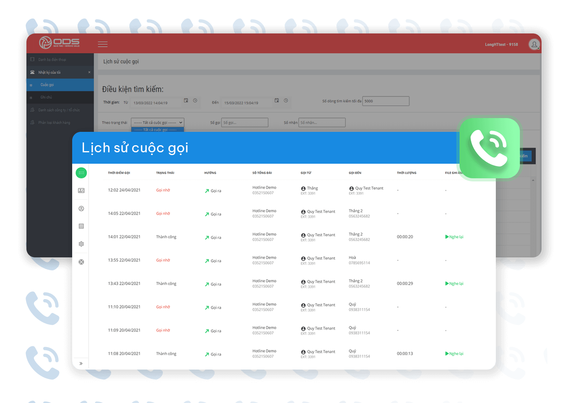
Task: Click the GỌI TỪ column header
Action: coord(306,173)
